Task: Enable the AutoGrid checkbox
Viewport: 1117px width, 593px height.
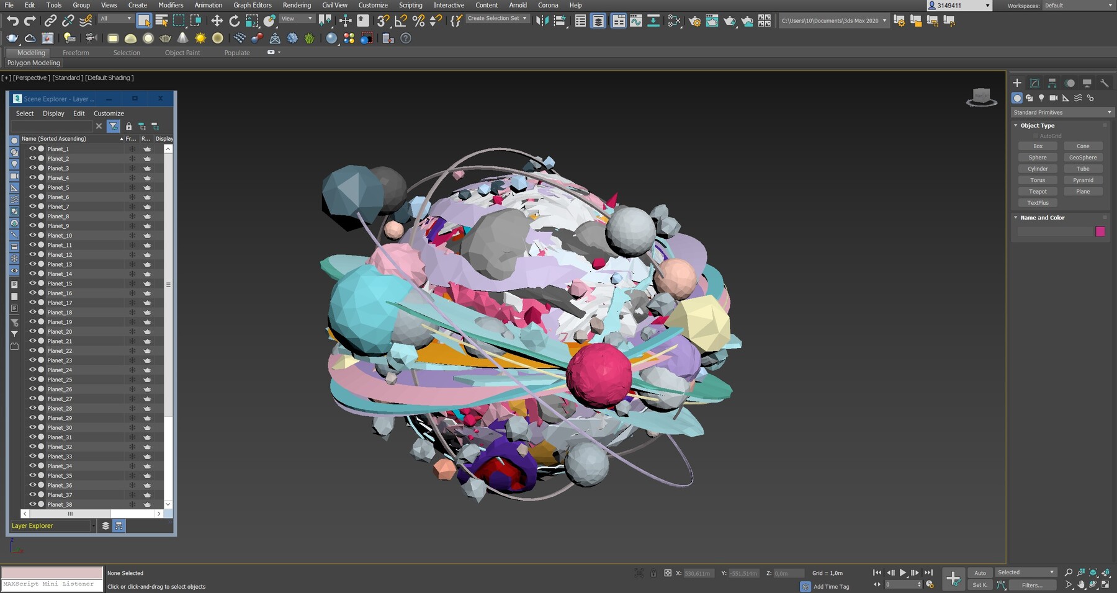Action: (1036, 136)
